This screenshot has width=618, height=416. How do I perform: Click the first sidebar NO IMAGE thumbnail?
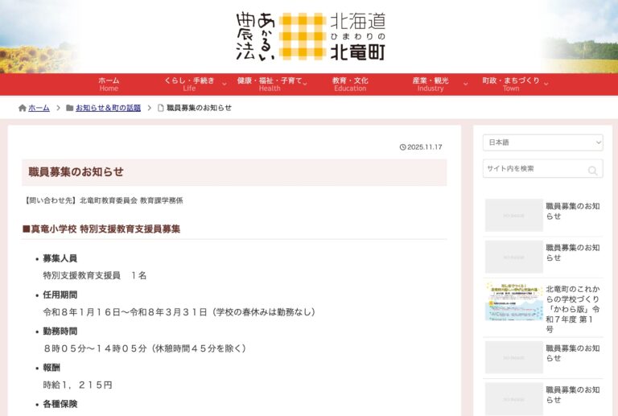[513, 215]
